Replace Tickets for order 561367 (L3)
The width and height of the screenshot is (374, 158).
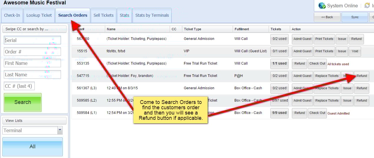[x=327, y=88]
